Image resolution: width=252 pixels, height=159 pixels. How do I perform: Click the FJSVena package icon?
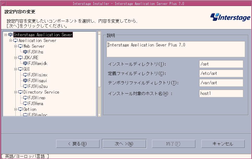pyautogui.click(x=25, y=103)
